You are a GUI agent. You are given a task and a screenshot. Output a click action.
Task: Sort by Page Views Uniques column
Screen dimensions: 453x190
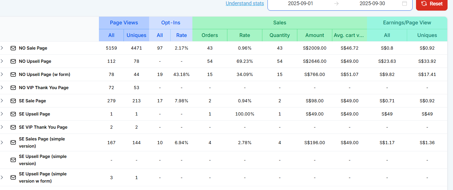coord(136,35)
